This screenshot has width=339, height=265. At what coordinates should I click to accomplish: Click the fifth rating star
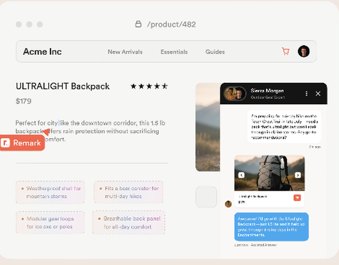click(x=164, y=86)
